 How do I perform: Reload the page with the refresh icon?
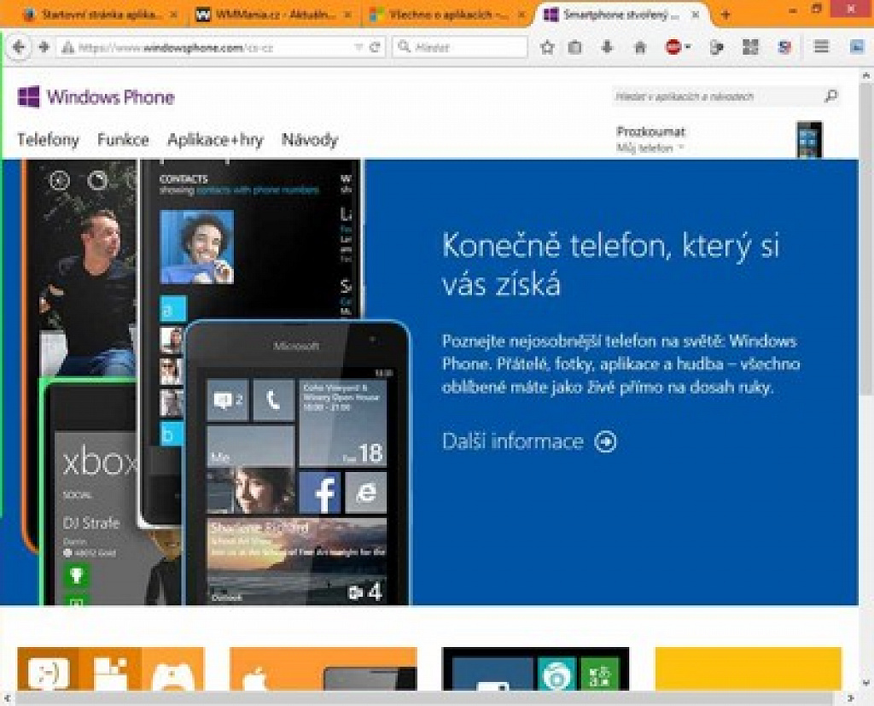click(376, 48)
